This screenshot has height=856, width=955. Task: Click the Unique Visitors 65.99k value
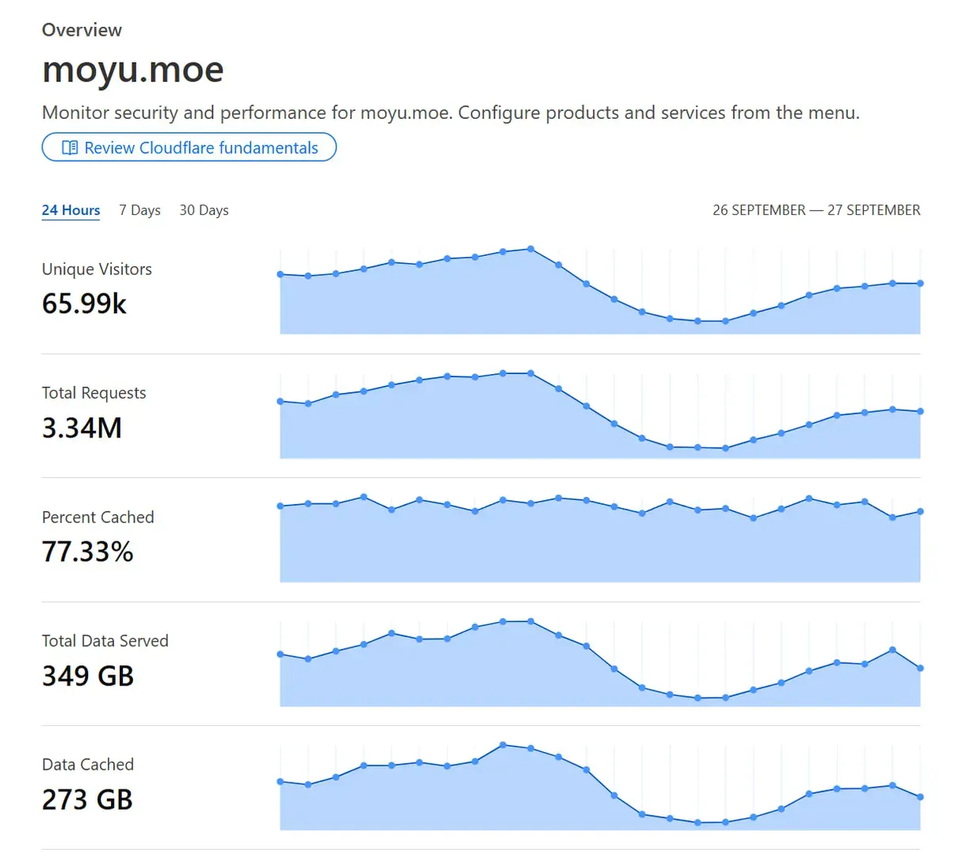coord(84,304)
